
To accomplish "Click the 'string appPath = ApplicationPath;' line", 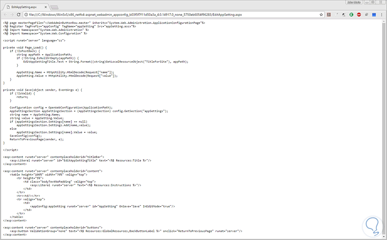I will tap(44, 55).
